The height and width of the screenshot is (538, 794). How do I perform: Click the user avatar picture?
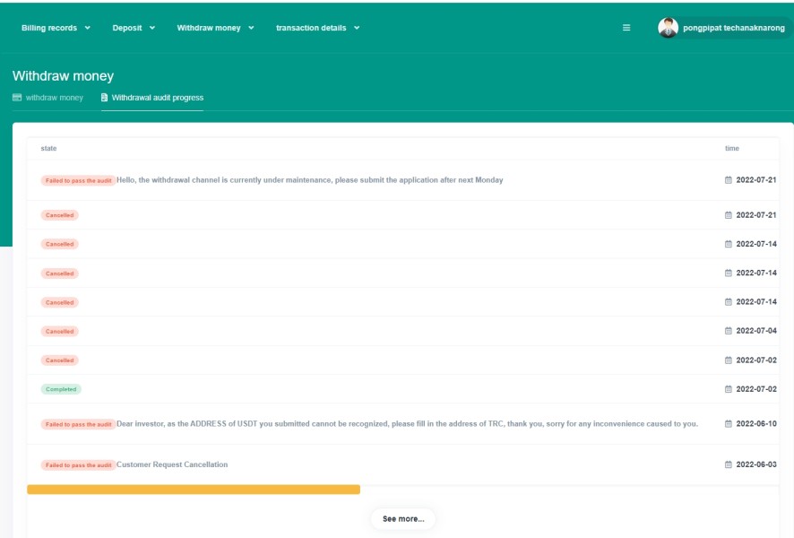pos(668,28)
